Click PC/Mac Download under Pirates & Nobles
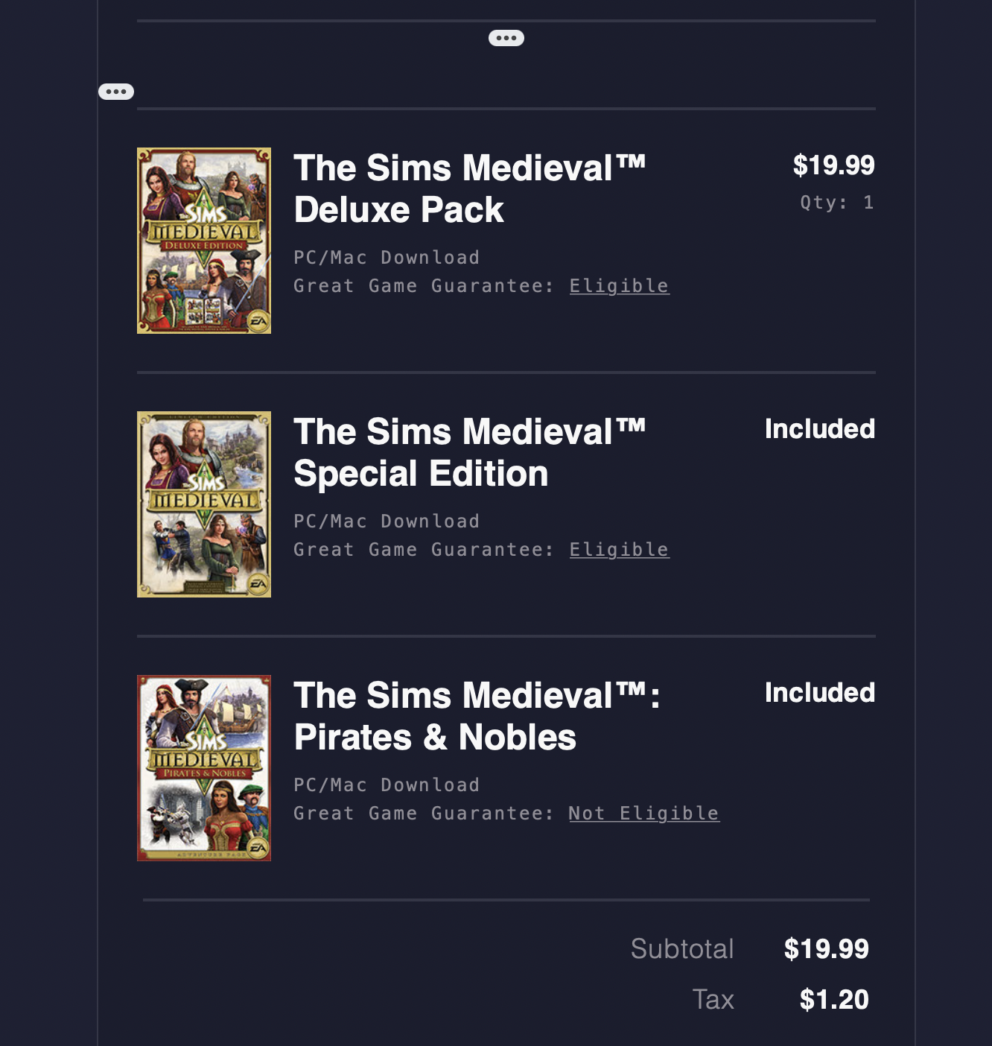 [387, 785]
